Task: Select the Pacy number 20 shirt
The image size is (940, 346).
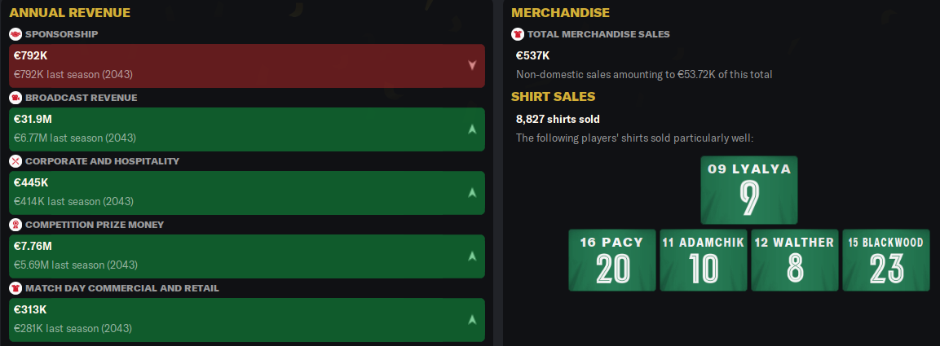Action: pyautogui.click(x=612, y=260)
